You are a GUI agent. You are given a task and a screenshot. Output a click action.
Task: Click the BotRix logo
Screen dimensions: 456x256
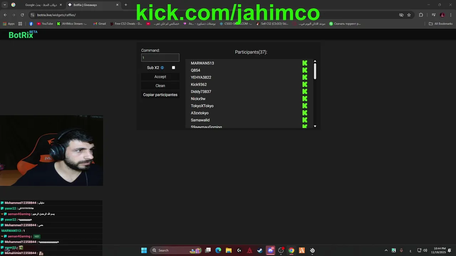[23, 34]
